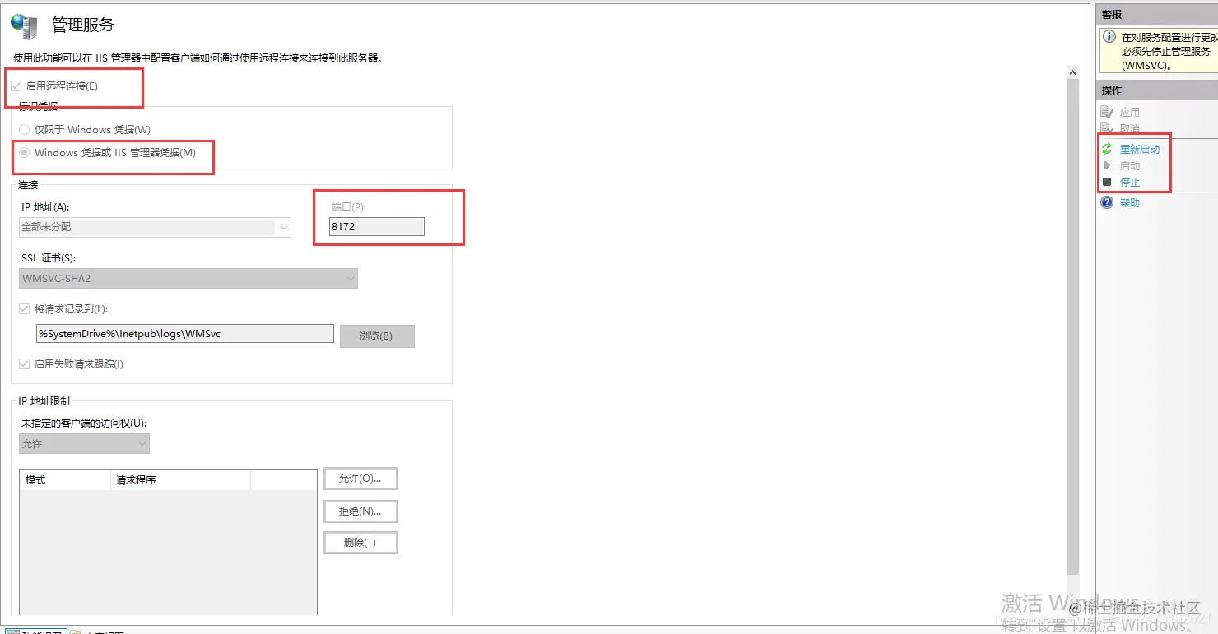Click the Apply (应用) document icon
This screenshot has height=634, width=1218.
click(1107, 112)
